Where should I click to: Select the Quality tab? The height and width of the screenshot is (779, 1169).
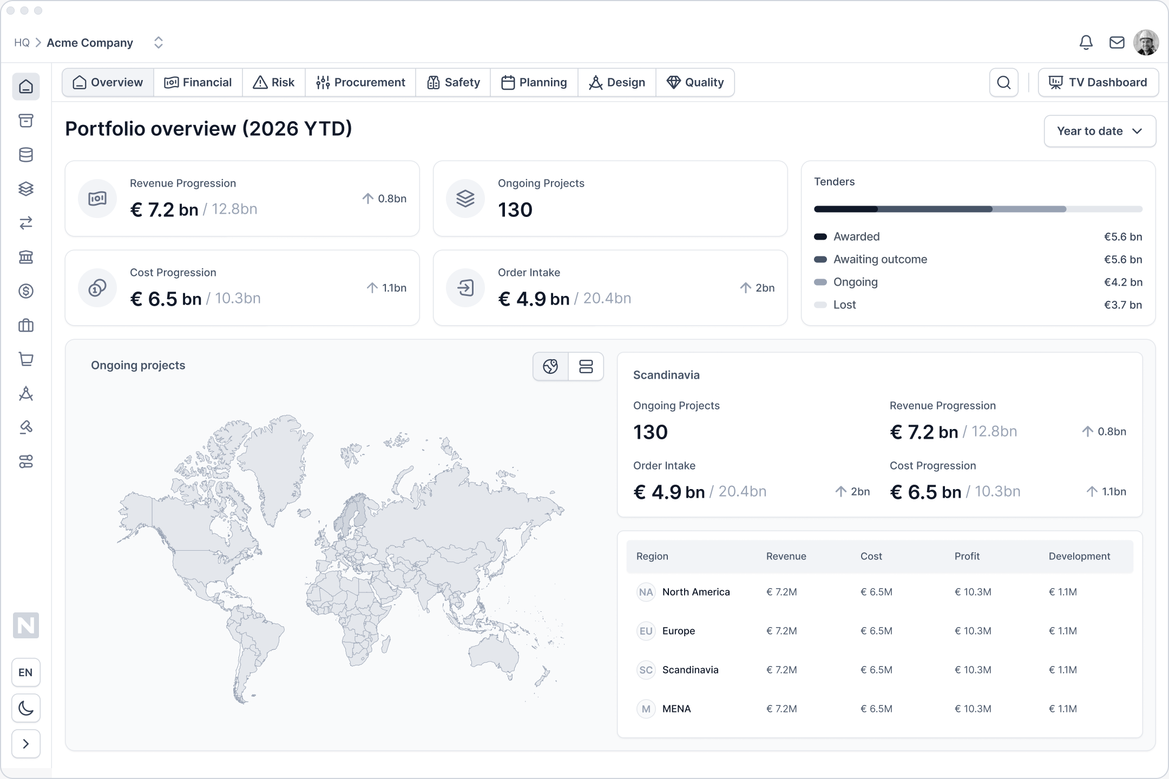695,82
